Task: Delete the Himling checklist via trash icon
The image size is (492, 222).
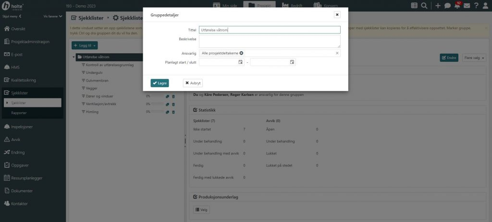Action: (x=173, y=112)
